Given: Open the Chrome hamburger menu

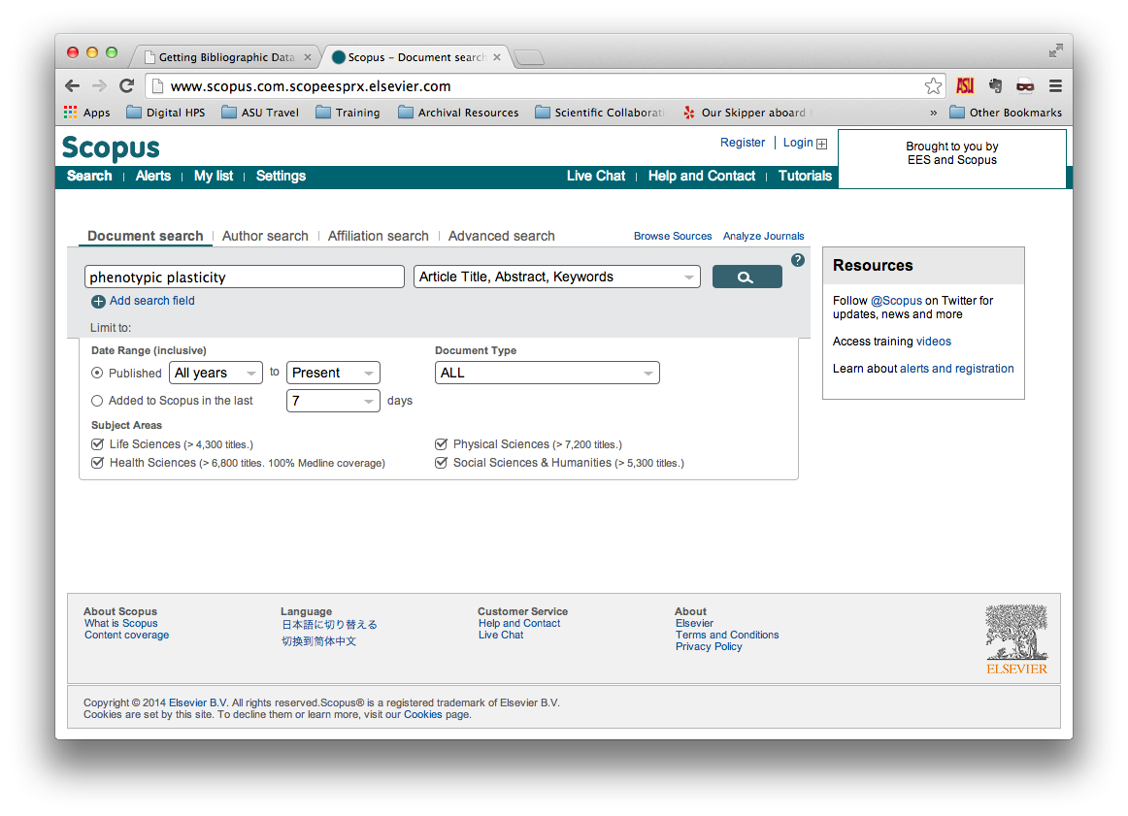Looking at the screenshot, I should (1055, 86).
